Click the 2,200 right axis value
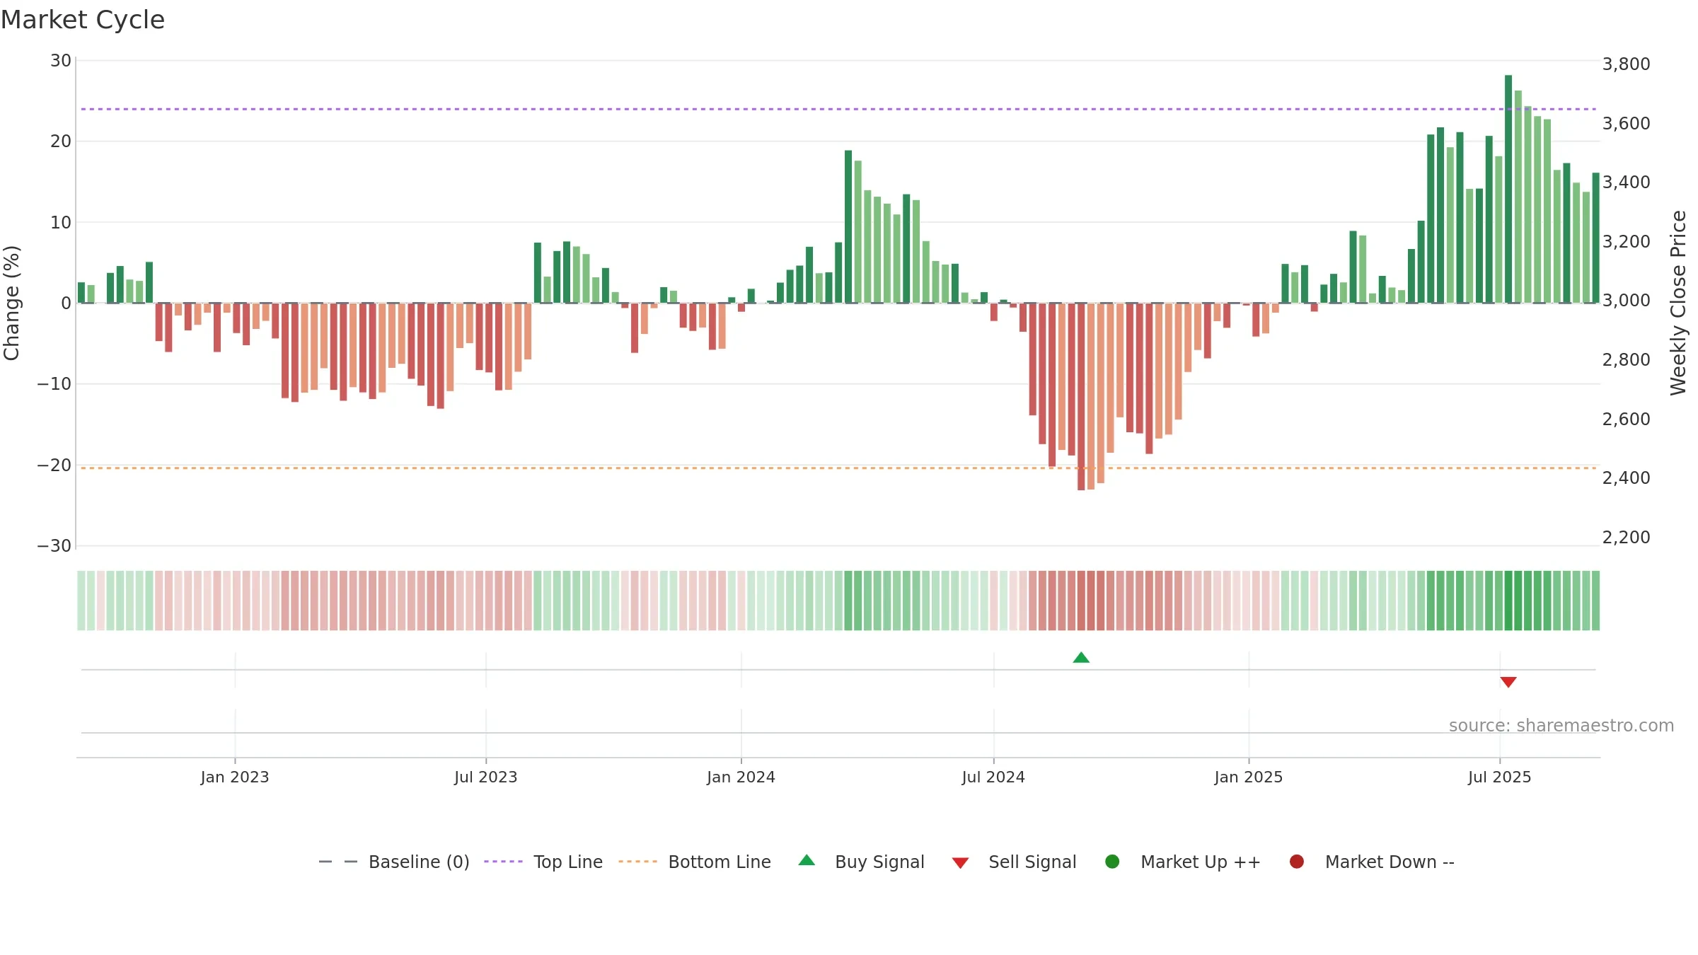The image size is (1698, 955). pyautogui.click(x=1626, y=537)
